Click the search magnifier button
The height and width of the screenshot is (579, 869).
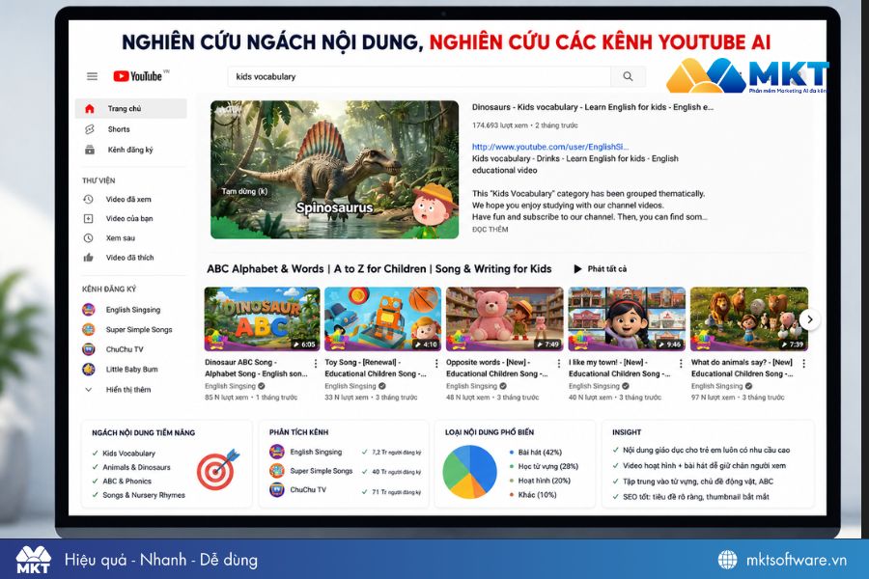(628, 76)
